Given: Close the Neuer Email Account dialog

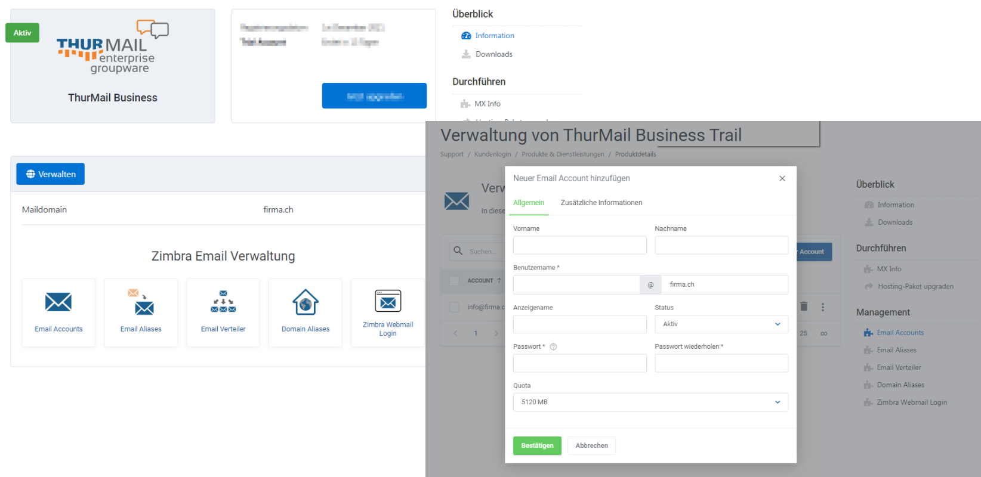Looking at the screenshot, I should [x=782, y=178].
